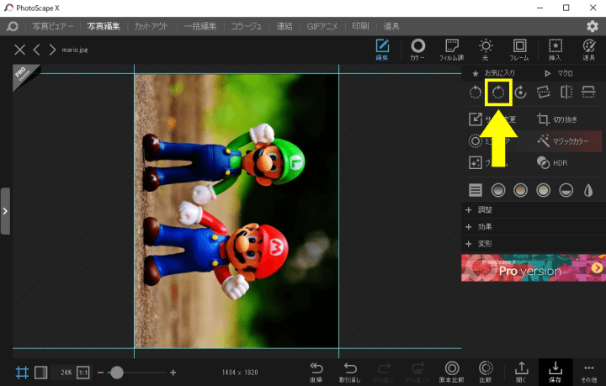Switch to the 写真編集 tab

pos(104,26)
